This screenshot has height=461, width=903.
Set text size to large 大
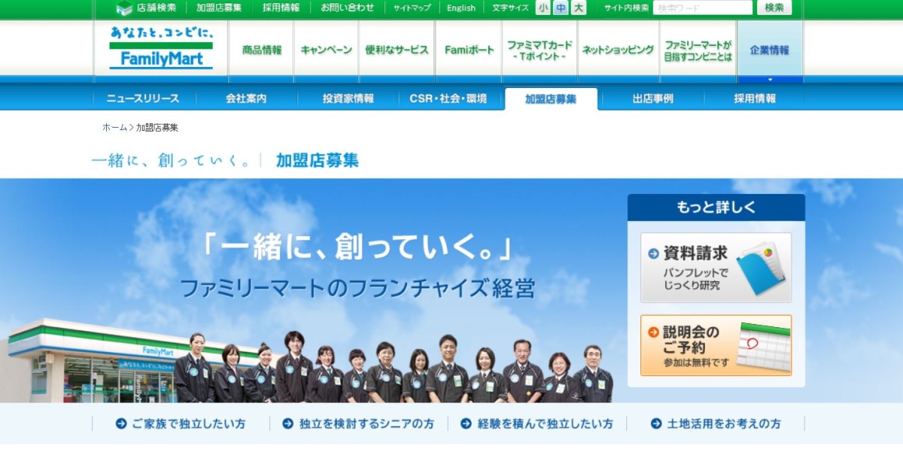pos(579,8)
